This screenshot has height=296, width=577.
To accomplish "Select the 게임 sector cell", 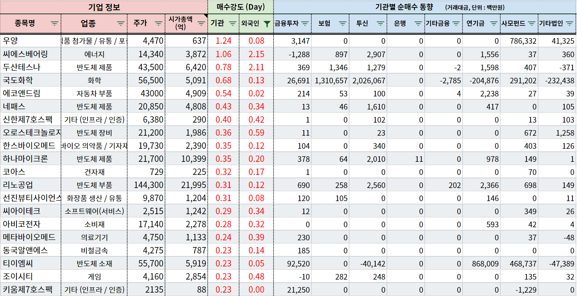I will click(94, 276).
